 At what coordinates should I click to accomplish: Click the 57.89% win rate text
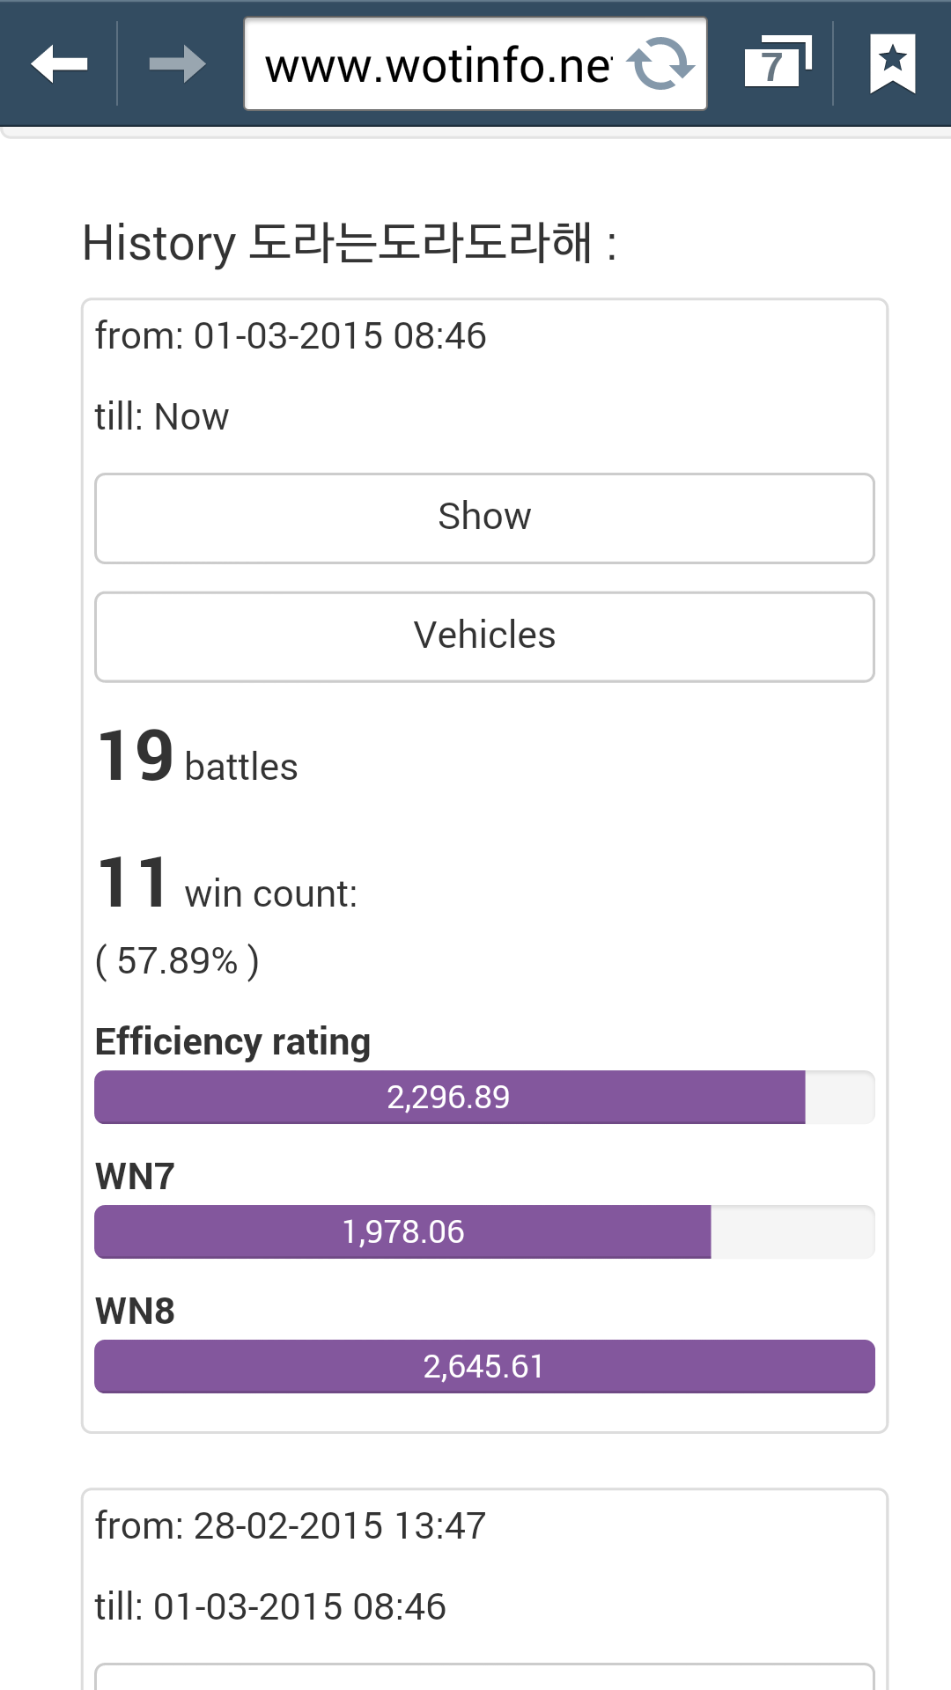(177, 960)
